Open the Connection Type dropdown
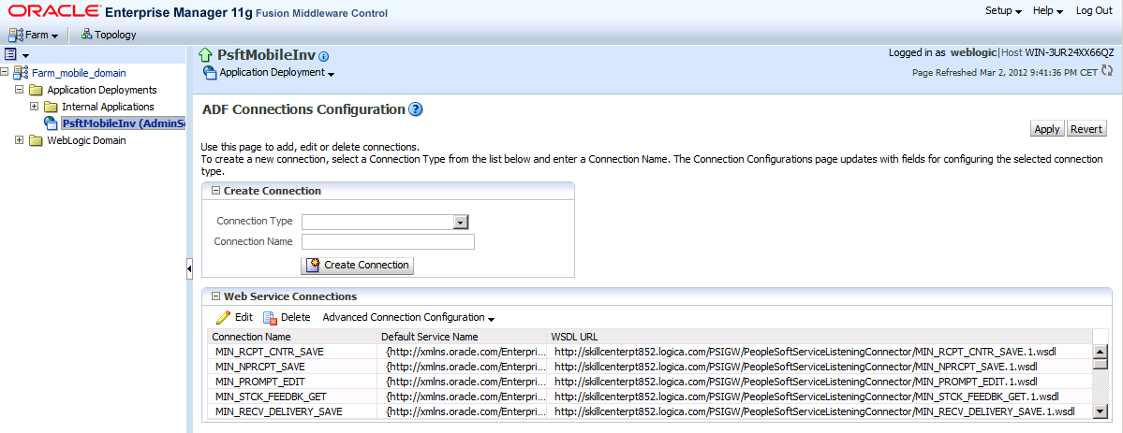 [x=461, y=222]
